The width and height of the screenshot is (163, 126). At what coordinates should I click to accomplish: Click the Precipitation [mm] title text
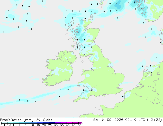[x=17, y=120]
